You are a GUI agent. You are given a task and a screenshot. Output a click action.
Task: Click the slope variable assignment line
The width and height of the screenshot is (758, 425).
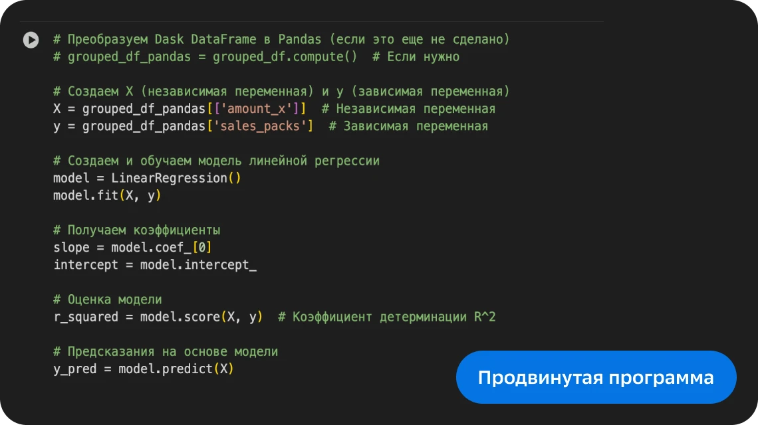click(133, 248)
